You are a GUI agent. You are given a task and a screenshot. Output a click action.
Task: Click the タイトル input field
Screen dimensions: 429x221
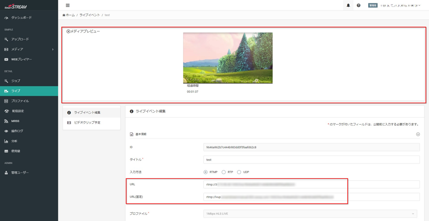311,160
